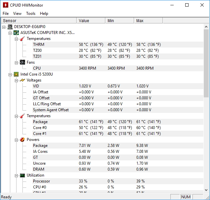The width and height of the screenshot is (210, 200).
Task: Collapse the CPU Temperatures group
Action: pos(16,116)
